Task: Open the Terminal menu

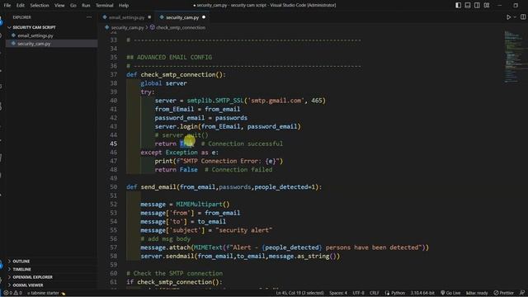Action: pos(105,5)
